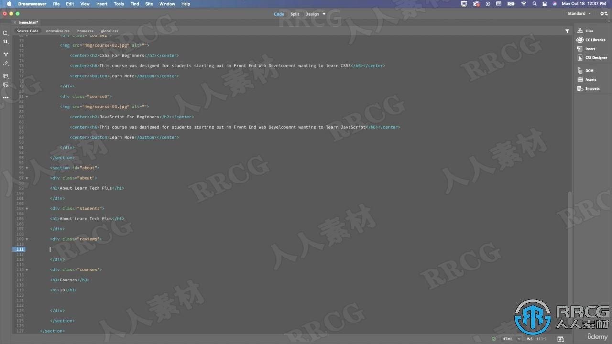Collapse code fold at line 81
This screenshot has height=344, width=612.
click(27, 97)
